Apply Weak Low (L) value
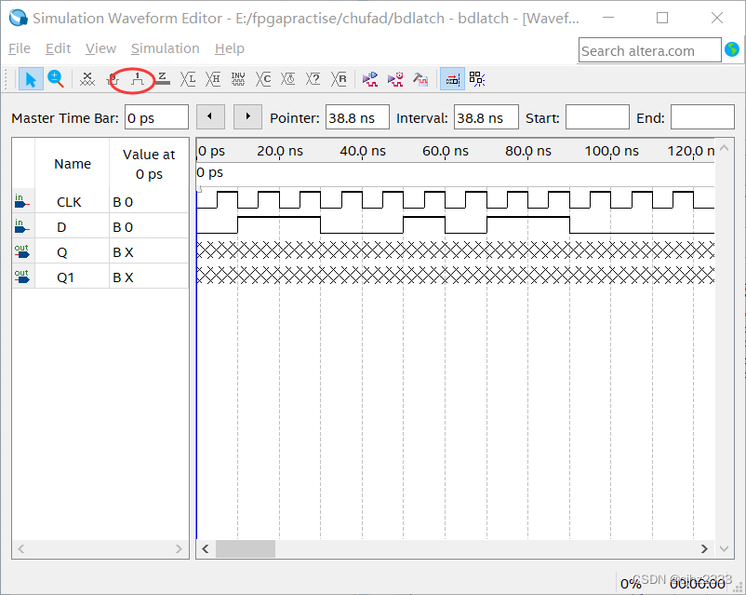This screenshot has height=595, width=746. pos(188,79)
